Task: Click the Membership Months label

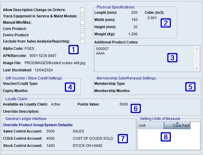Action: (112, 91)
